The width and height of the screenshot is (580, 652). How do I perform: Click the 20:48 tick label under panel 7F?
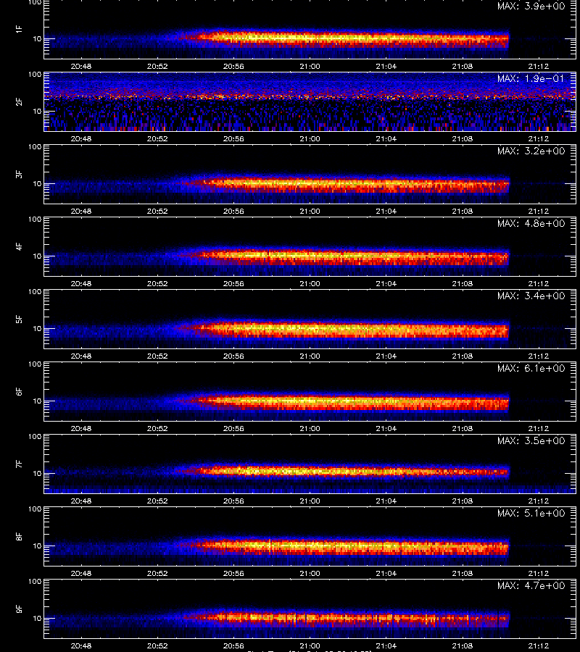pyautogui.click(x=81, y=501)
